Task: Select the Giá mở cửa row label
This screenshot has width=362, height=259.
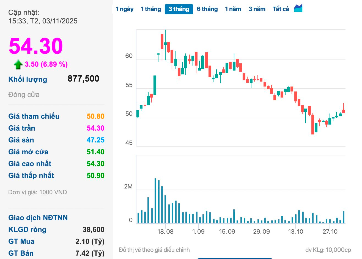Action: [28, 152]
